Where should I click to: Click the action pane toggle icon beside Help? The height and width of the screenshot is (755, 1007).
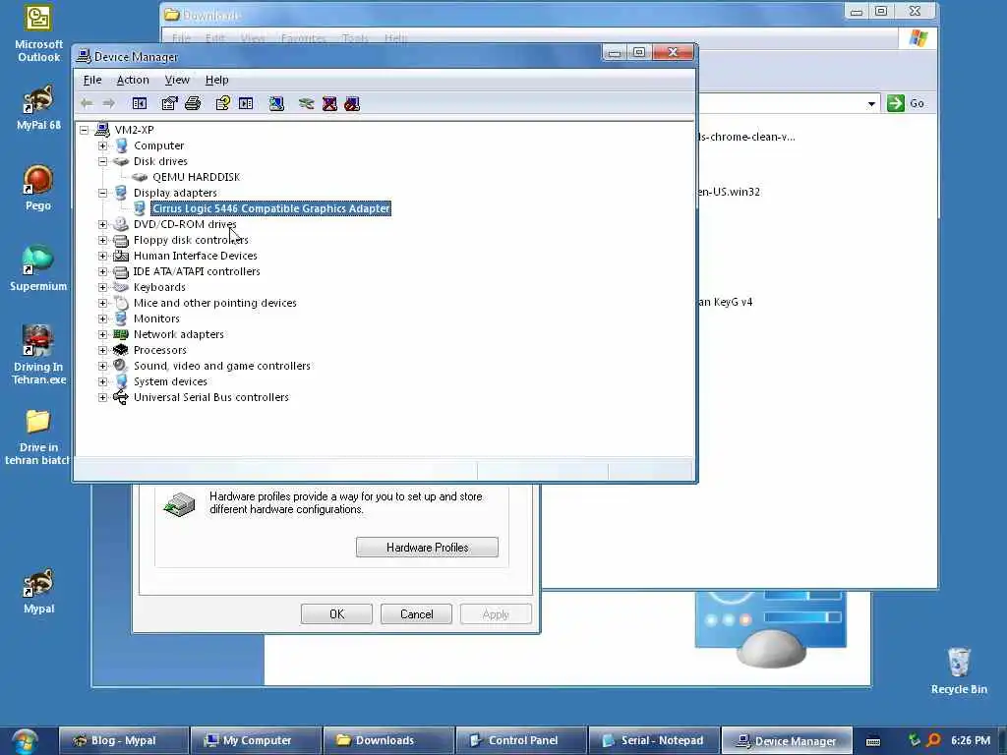pos(246,103)
